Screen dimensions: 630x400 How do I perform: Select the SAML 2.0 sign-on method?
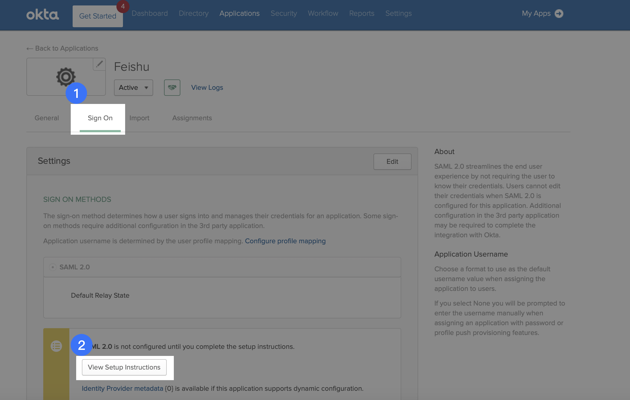53,267
